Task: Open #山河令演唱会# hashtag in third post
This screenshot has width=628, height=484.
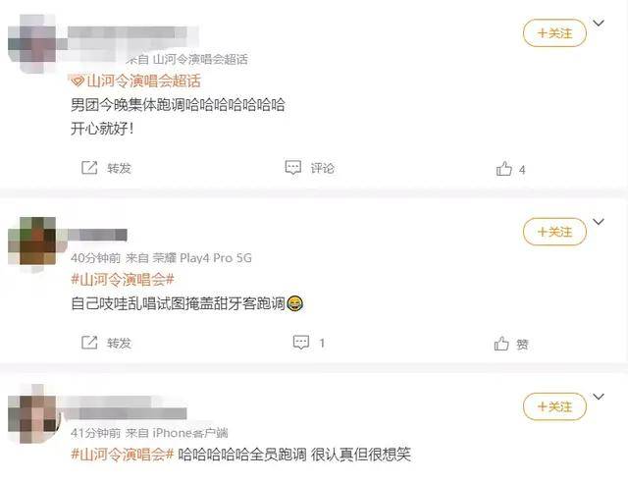Action: (123, 454)
